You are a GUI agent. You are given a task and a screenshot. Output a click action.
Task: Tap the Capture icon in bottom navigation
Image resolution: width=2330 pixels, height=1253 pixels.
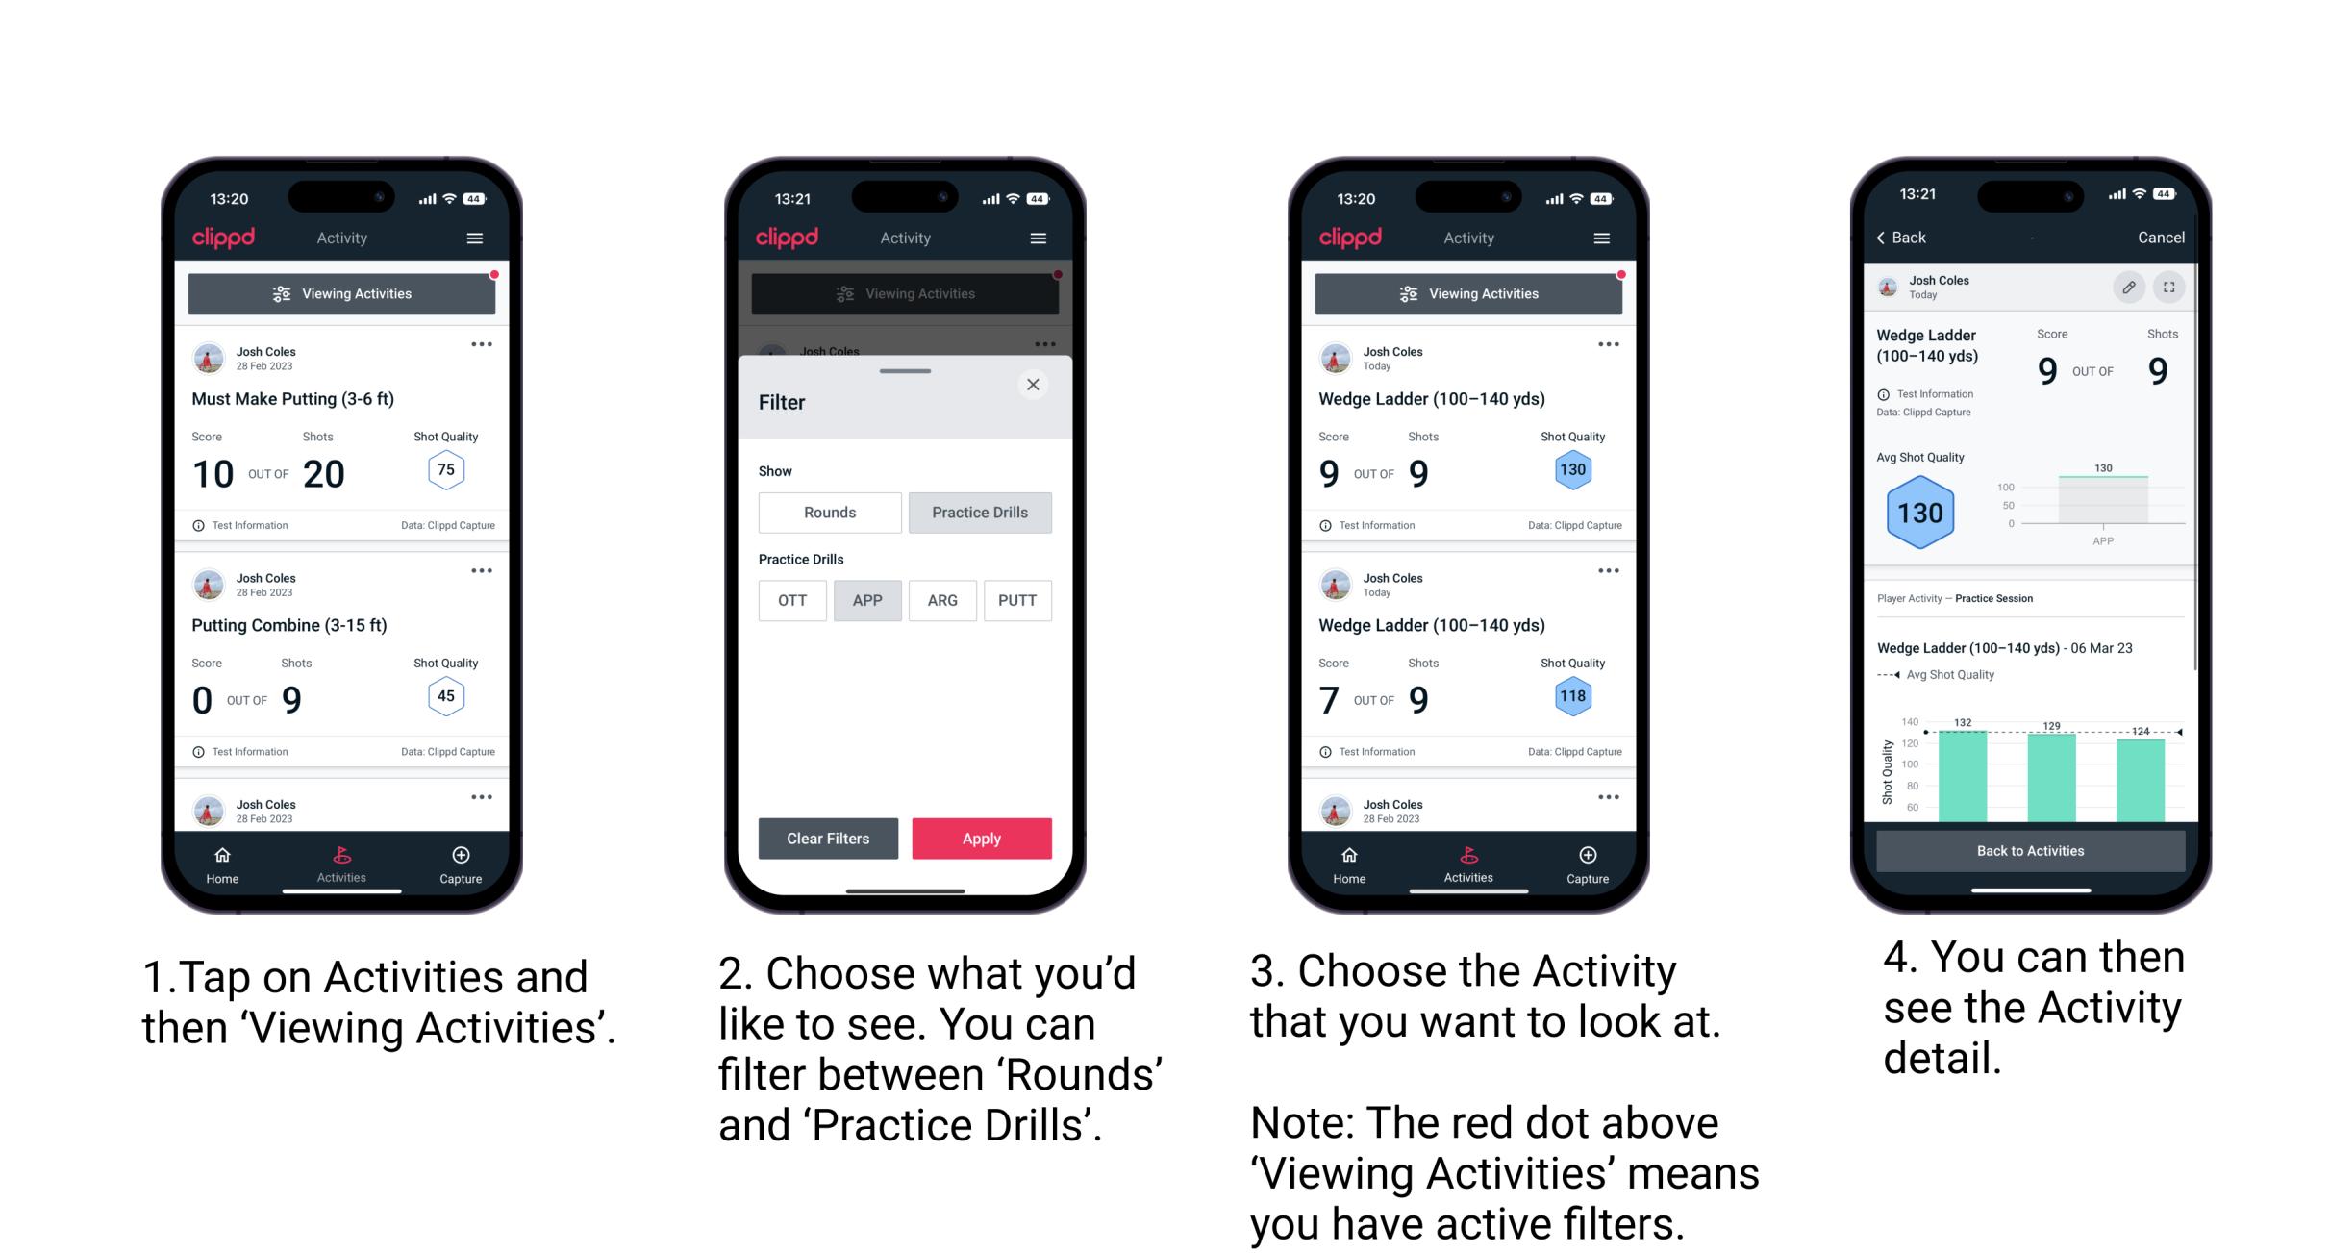coord(462,857)
